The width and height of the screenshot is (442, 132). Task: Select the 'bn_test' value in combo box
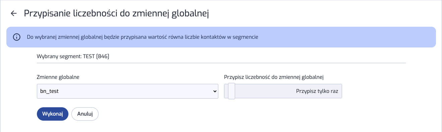click(50, 91)
